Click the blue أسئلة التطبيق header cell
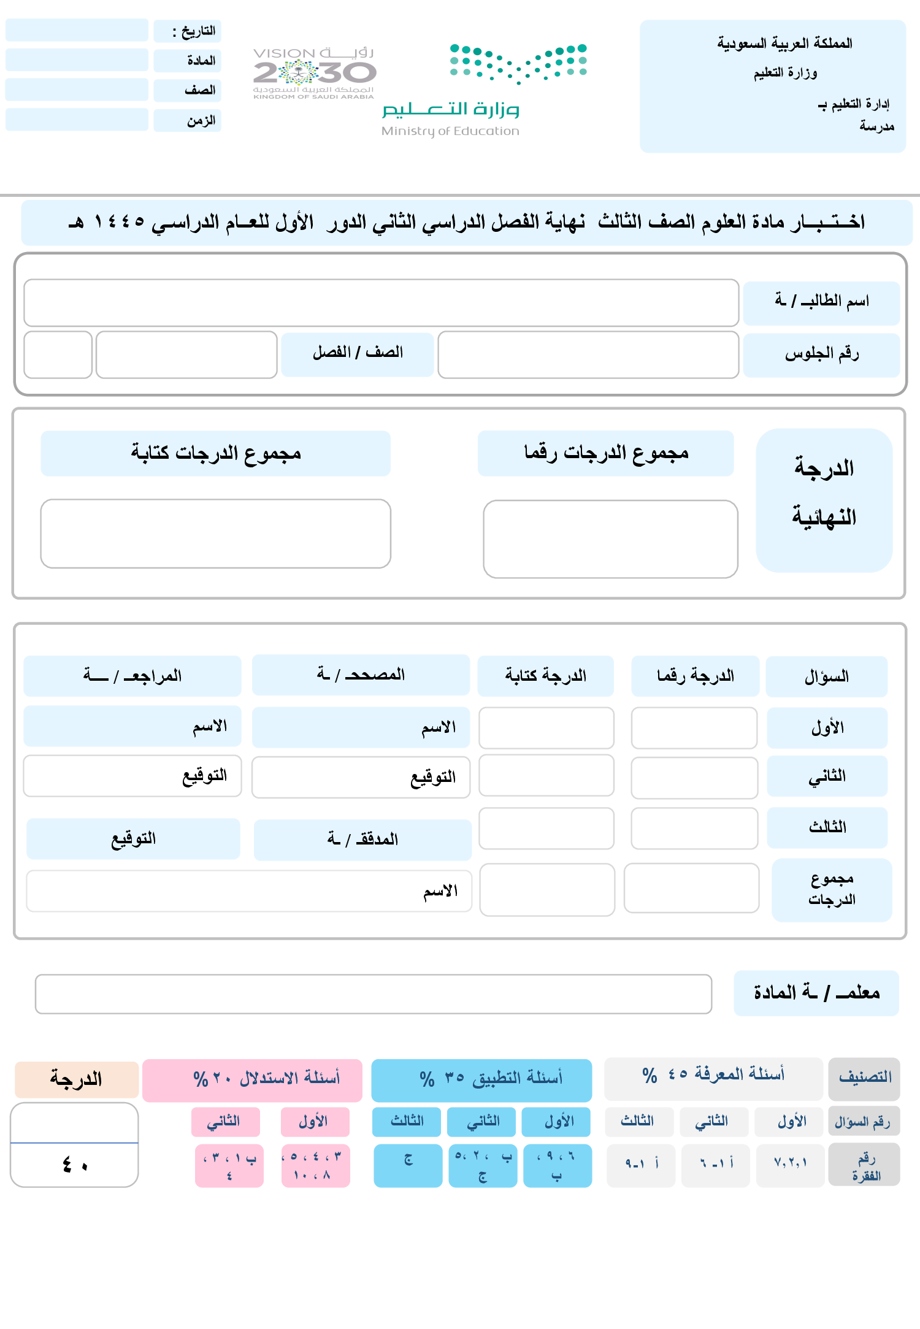This screenshot has width=920, height=1329. (x=481, y=1079)
